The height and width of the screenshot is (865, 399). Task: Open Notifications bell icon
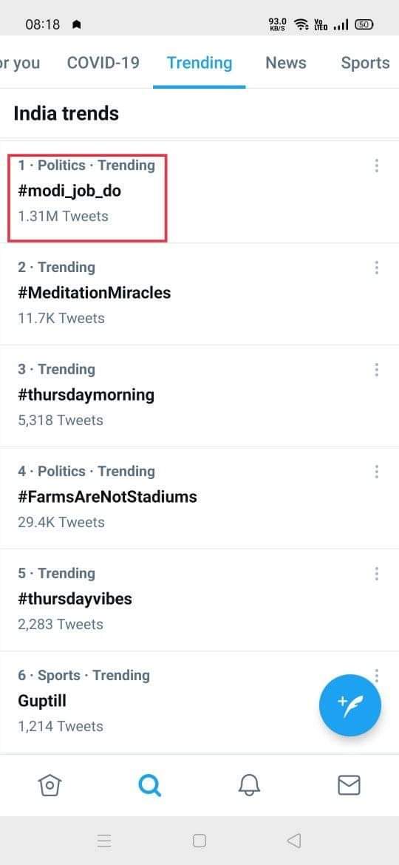249,784
